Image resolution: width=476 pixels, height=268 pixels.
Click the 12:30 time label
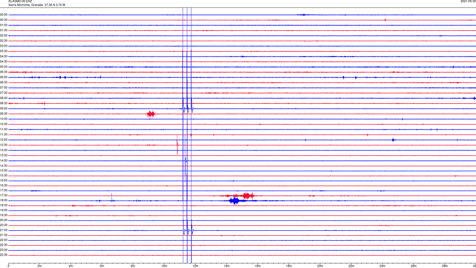pos(4,145)
